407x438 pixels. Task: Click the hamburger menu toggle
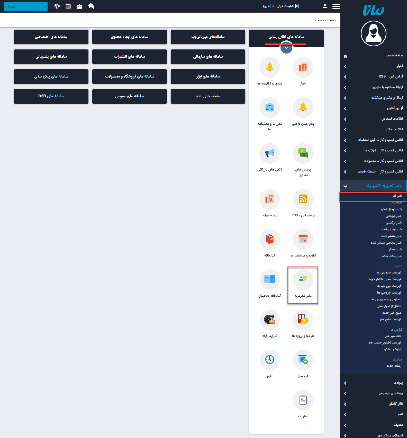point(336,6)
